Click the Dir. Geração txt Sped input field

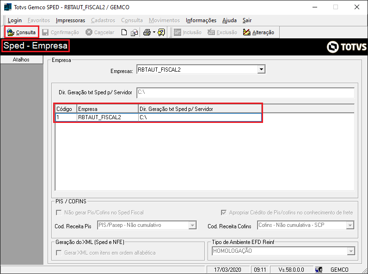click(245, 93)
